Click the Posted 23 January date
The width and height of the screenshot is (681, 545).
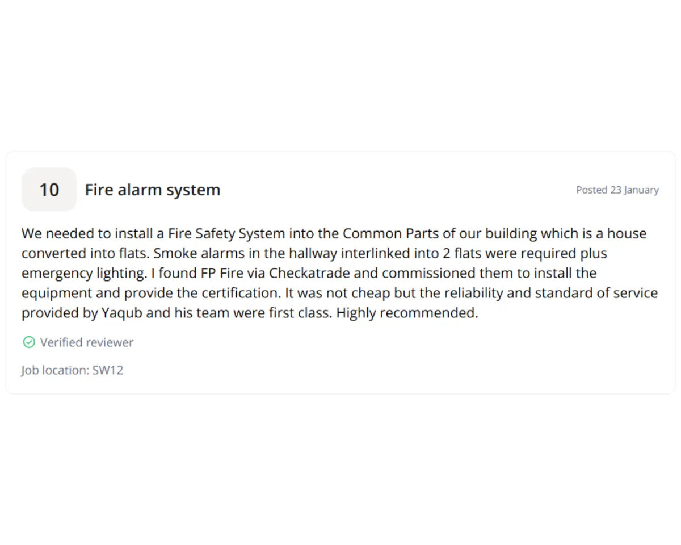coord(617,190)
